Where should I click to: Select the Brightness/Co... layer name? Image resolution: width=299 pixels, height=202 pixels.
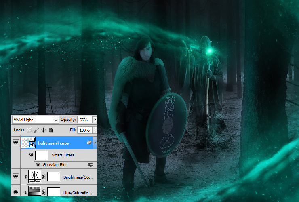pyautogui.click(x=78, y=177)
